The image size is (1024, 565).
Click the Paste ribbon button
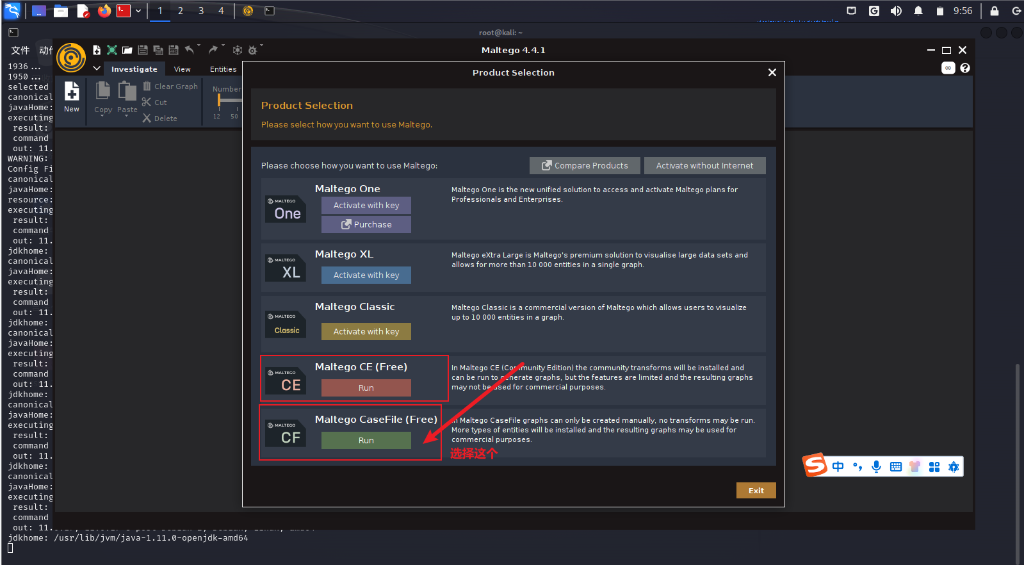point(127,97)
